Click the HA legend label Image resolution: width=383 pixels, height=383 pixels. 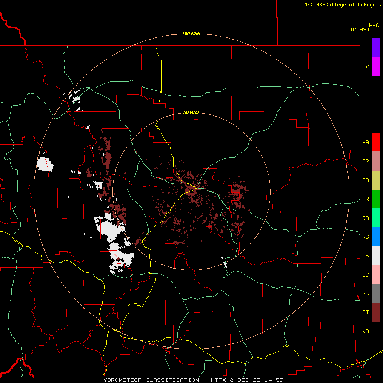[365, 143]
